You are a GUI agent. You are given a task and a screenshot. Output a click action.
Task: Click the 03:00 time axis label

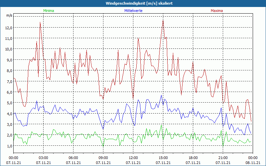pos(44,158)
